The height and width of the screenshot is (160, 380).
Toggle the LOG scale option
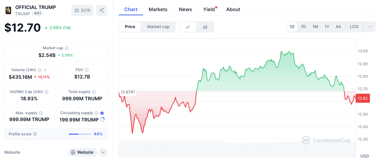pos(354,27)
